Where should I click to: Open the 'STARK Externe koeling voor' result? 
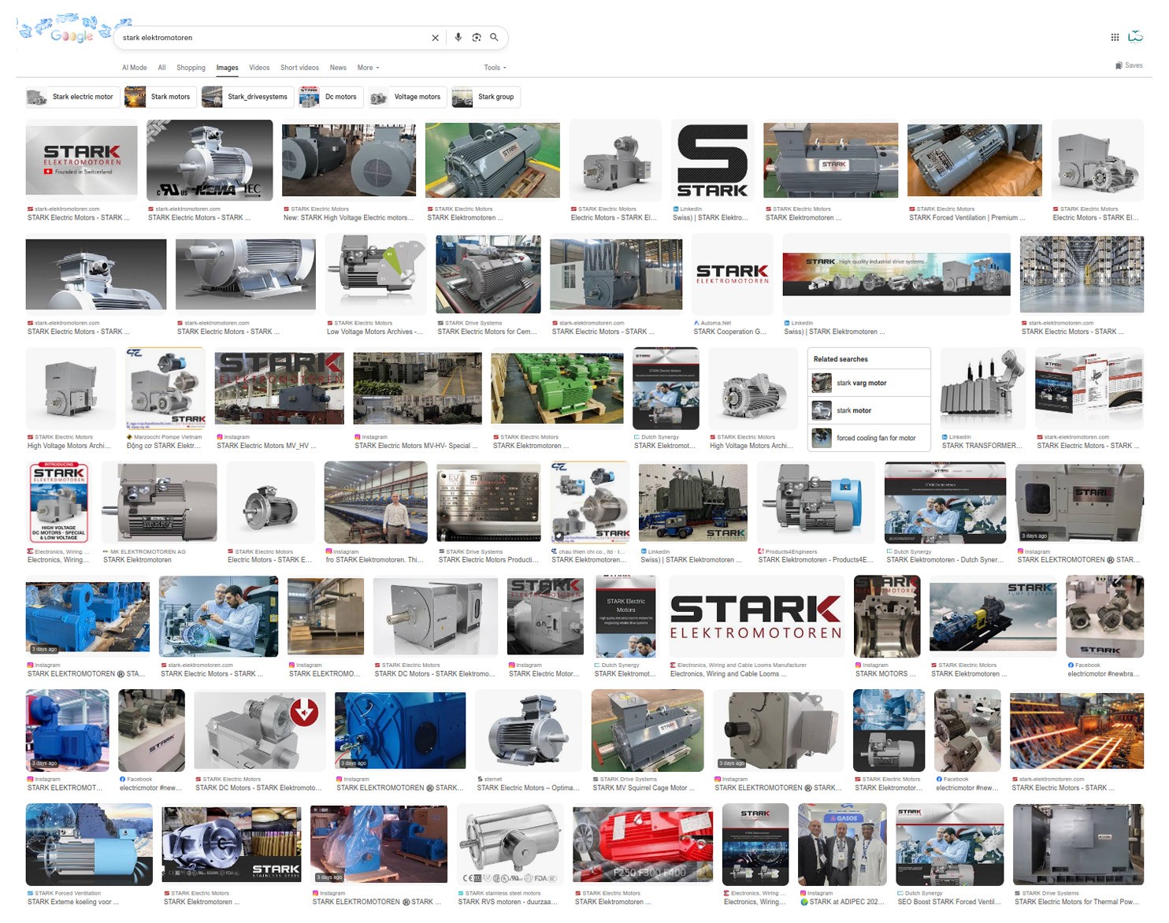pyautogui.click(x=73, y=903)
